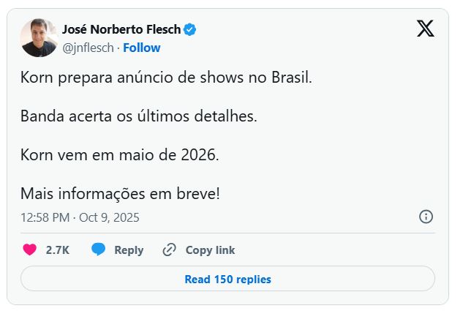Open the Oct 9, 2025 date link
The width and height of the screenshot is (463, 311).
(110, 217)
